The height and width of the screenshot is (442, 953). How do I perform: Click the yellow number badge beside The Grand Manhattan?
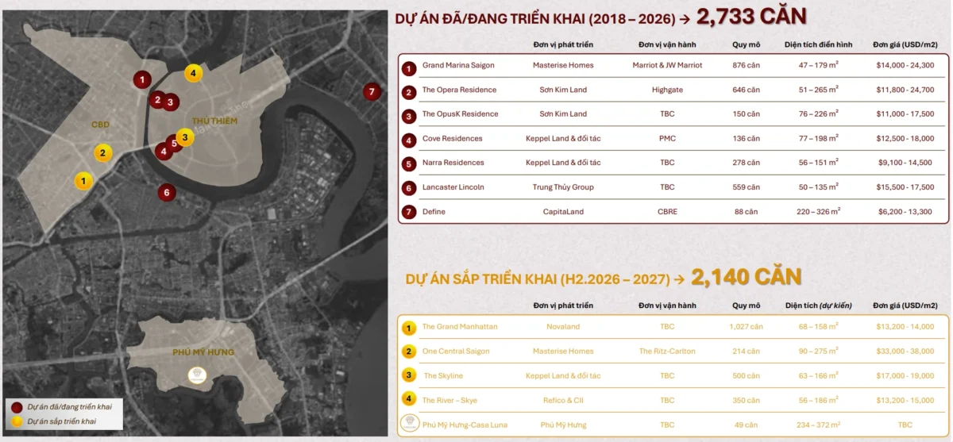tap(409, 328)
